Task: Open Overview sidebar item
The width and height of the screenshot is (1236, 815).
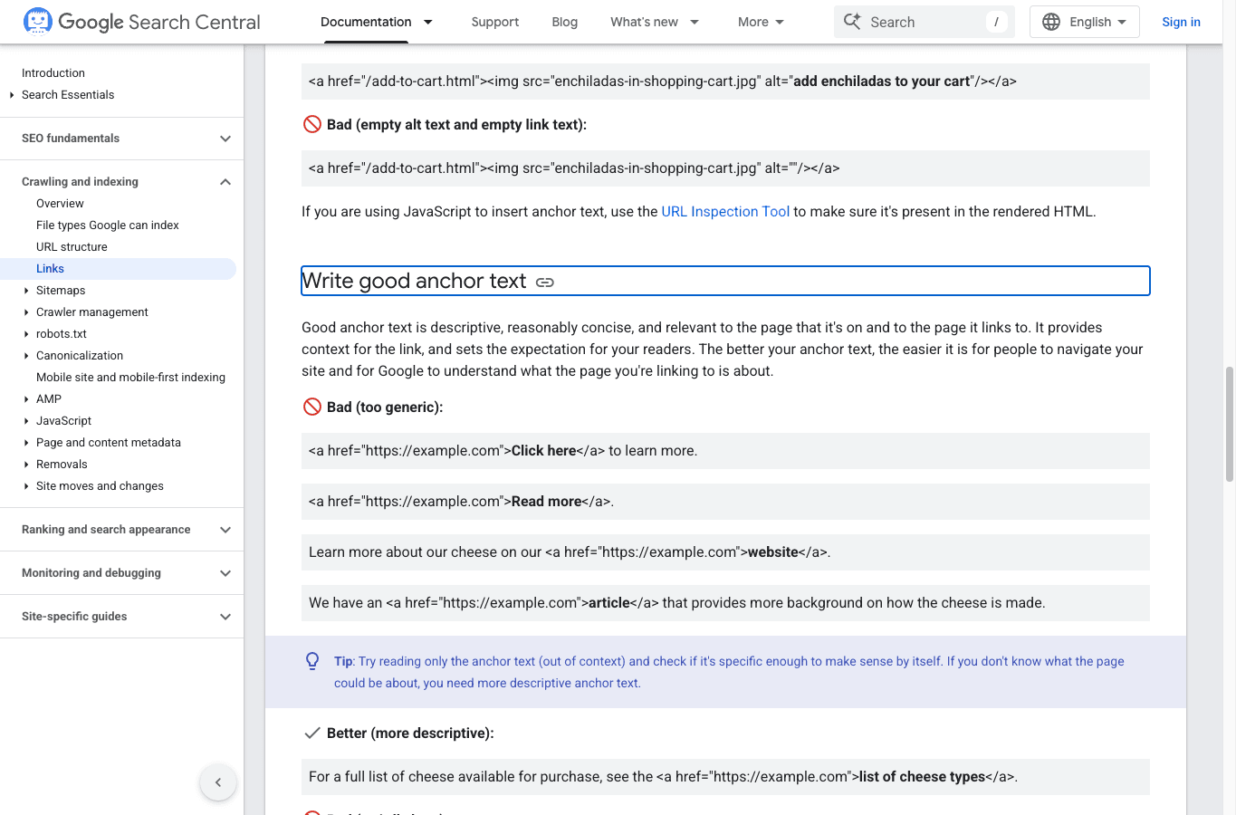Action: (x=60, y=204)
